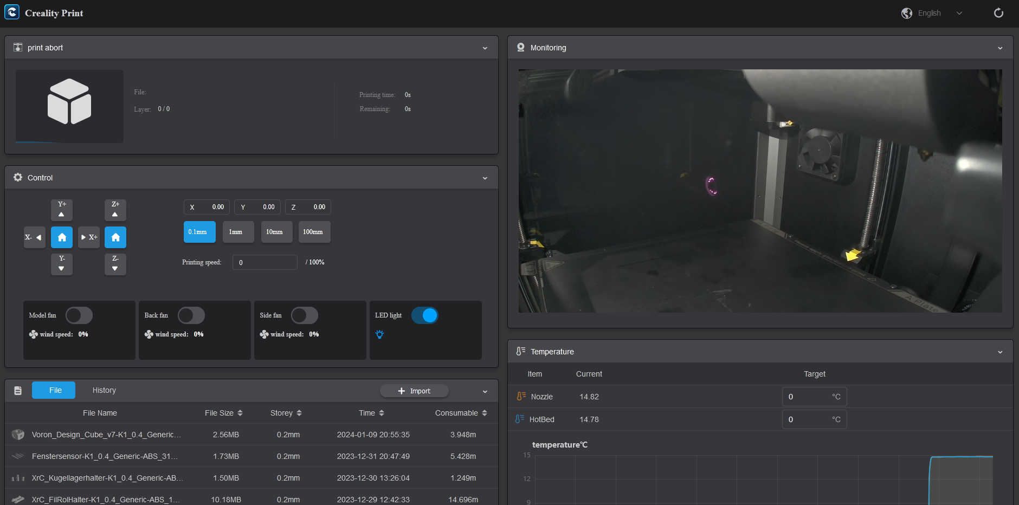Click the File Name column header

[x=100, y=413]
